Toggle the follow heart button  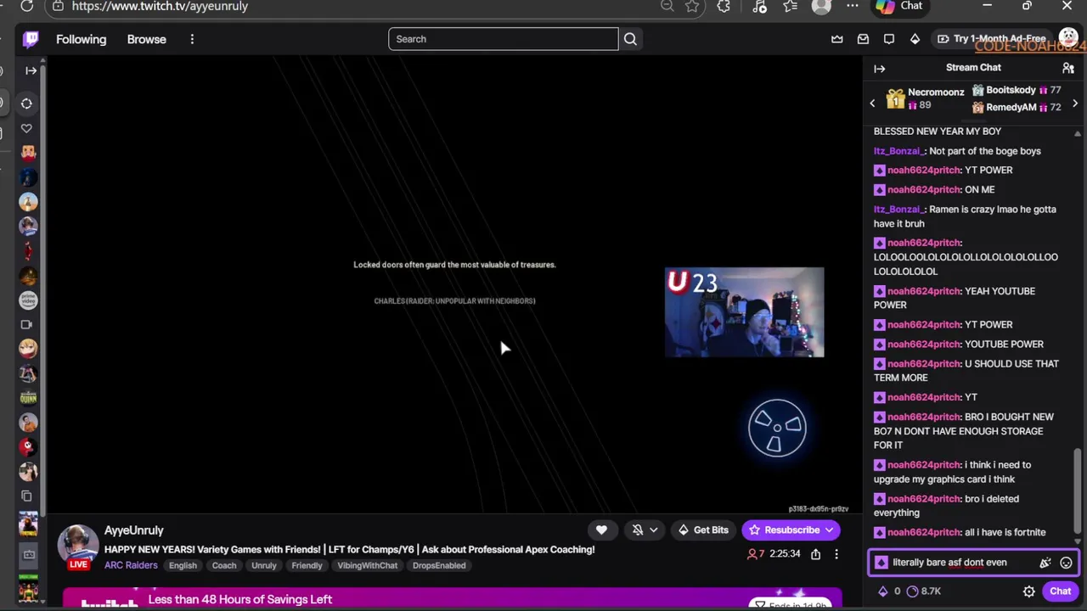tap(601, 530)
